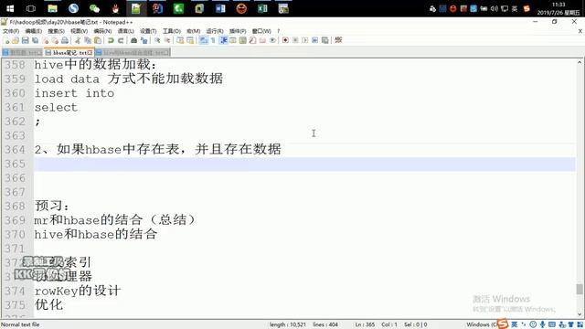
Task: Click the Save All toolbar icon
Action: click(36, 40)
